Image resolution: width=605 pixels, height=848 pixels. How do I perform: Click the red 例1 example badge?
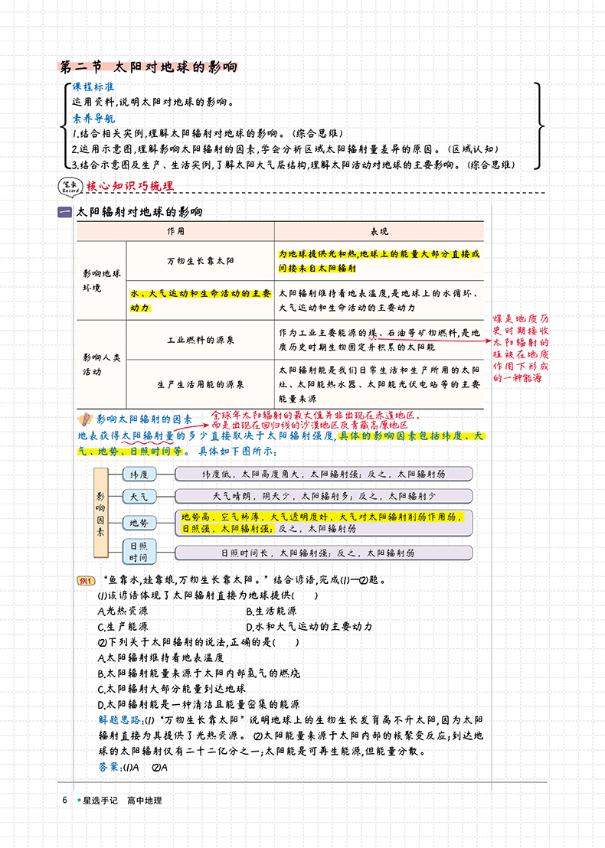[86, 579]
